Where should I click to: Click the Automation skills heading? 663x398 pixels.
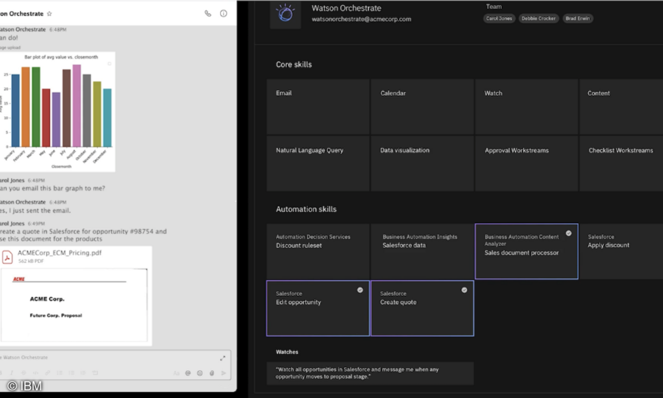click(x=306, y=210)
